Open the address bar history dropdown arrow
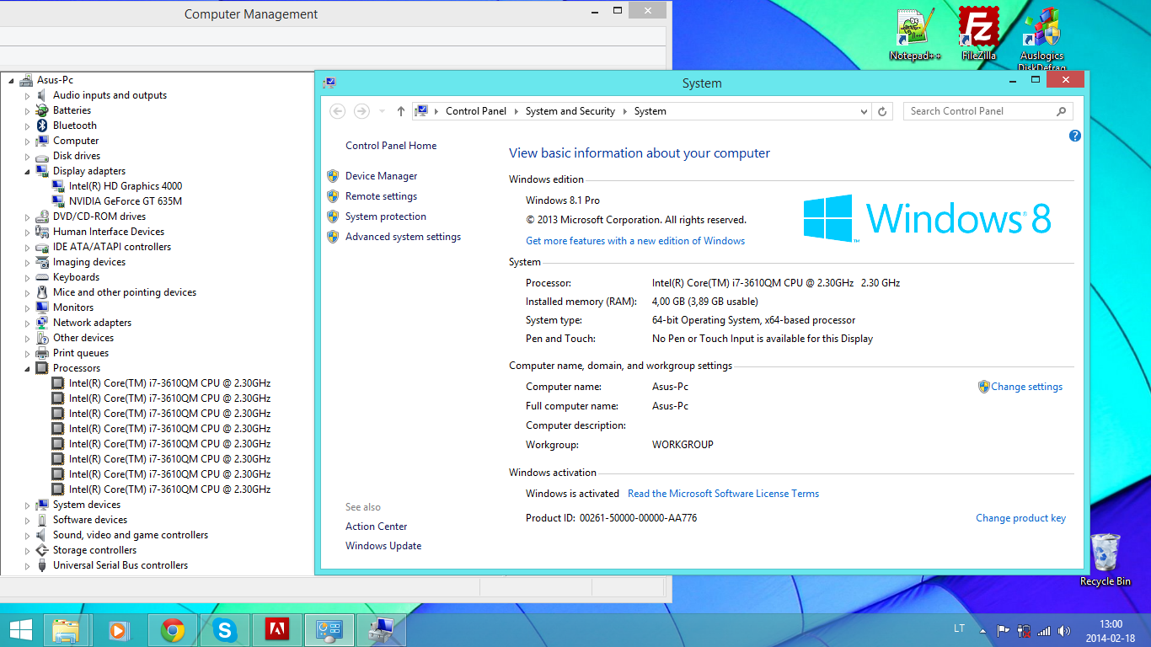 pyautogui.click(x=864, y=111)
